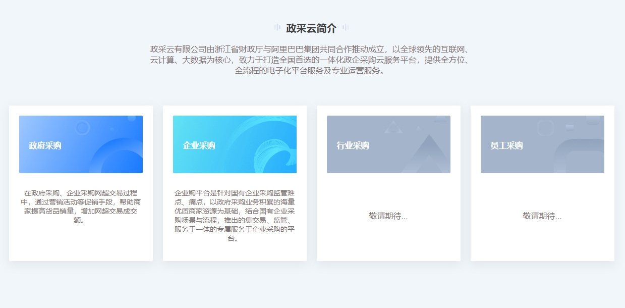
Task: Click the 政采云有限公司 intro paragraph
Action: (x=311, y=60)
